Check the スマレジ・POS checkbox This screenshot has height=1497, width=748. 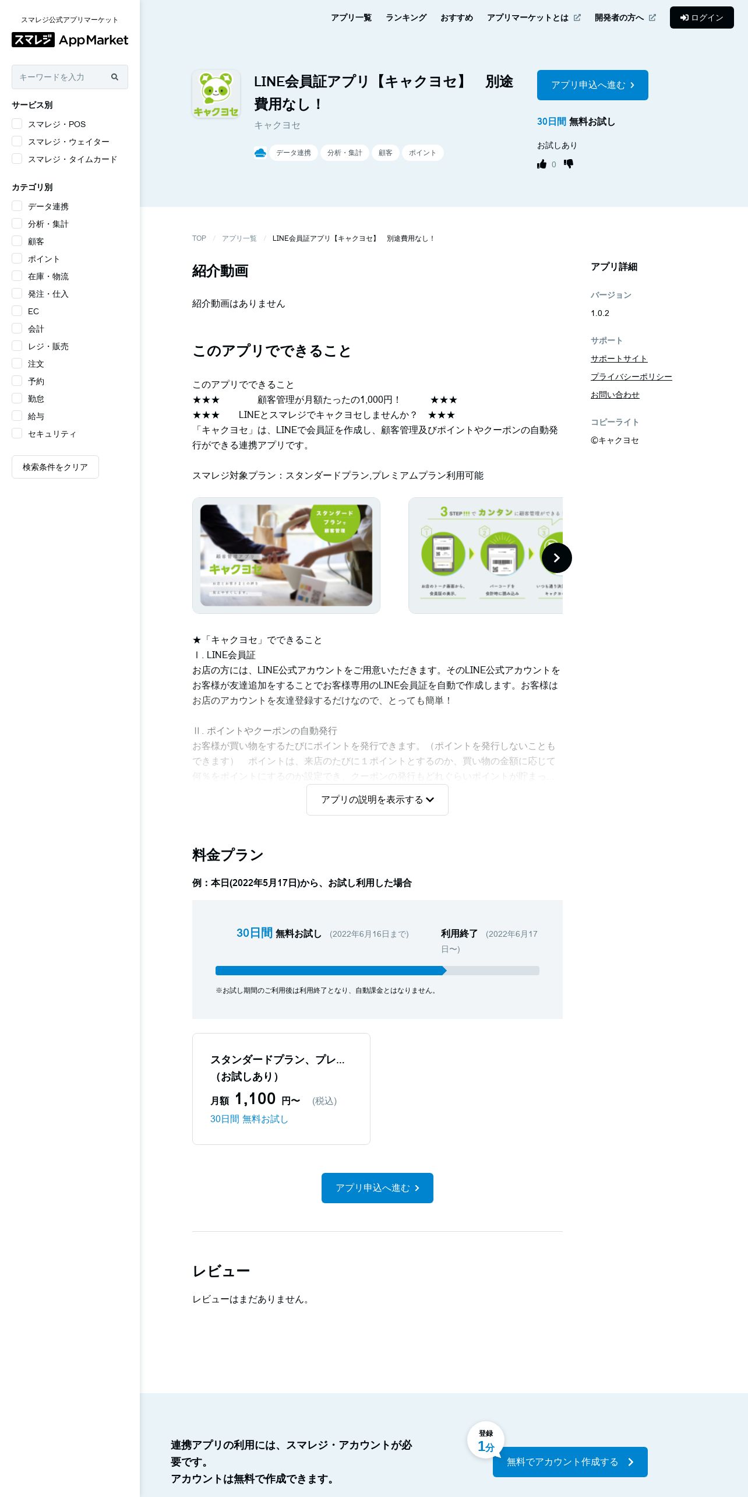pos(17,124)
